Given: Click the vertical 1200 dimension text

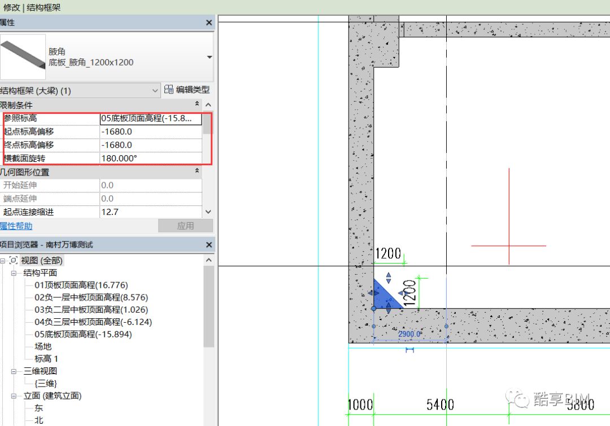Looking at the screenshot, I should (409, 293).
